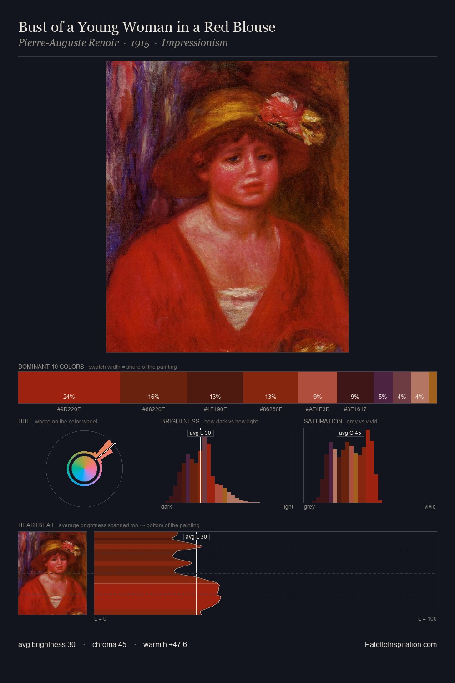Click the 'Impressionism' style label
Viewport: 455px width, 683px height.
(x=195, y=43)
